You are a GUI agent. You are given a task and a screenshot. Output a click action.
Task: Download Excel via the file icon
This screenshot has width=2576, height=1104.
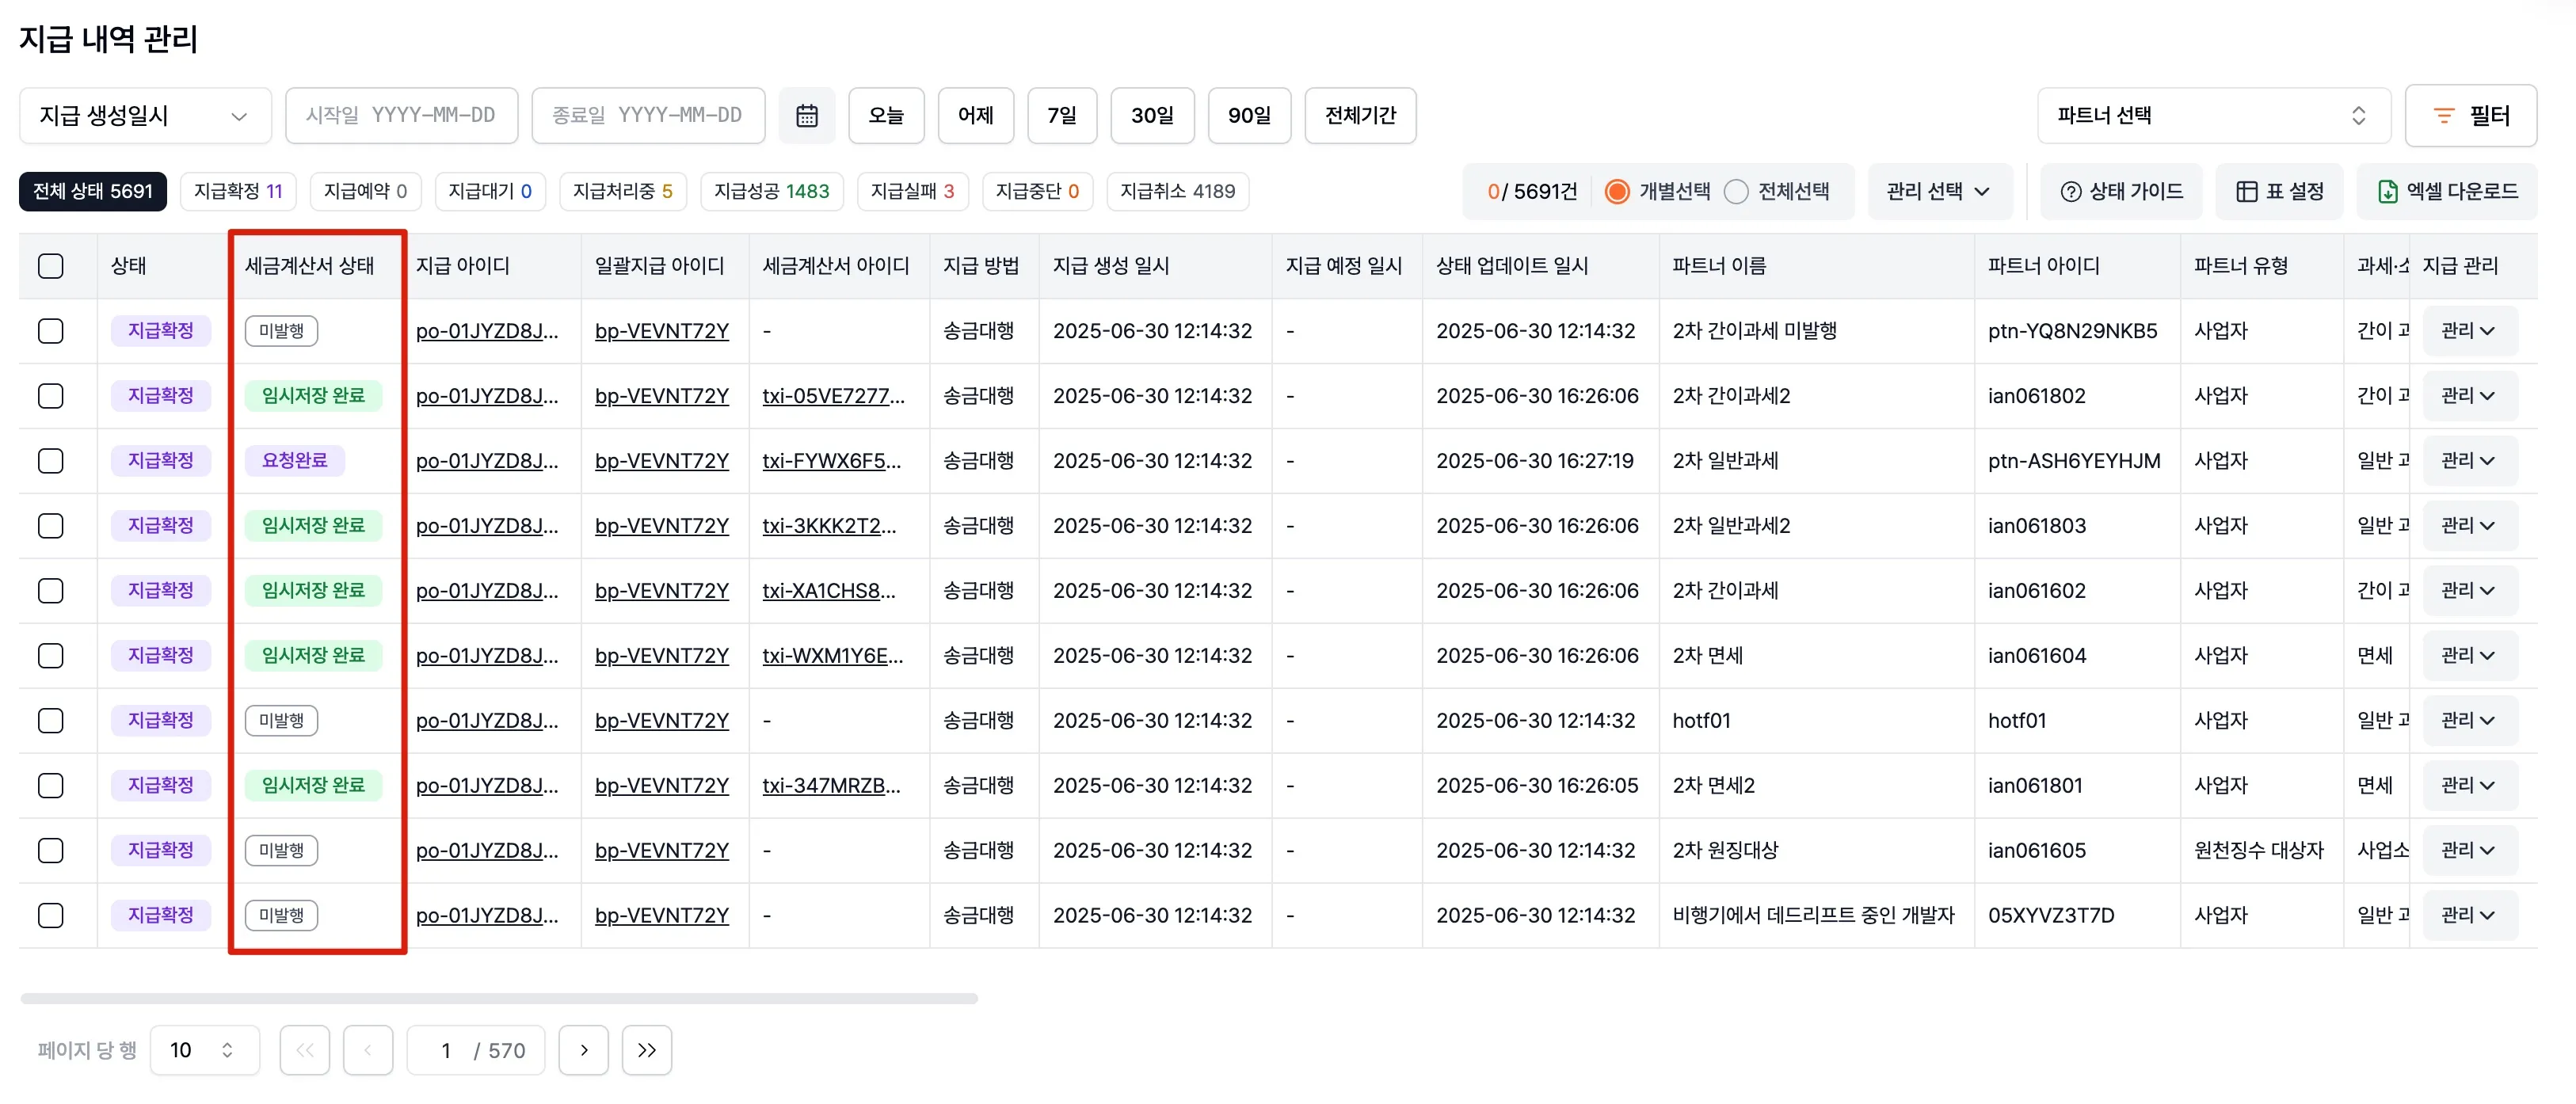(x=2387, y=192)
